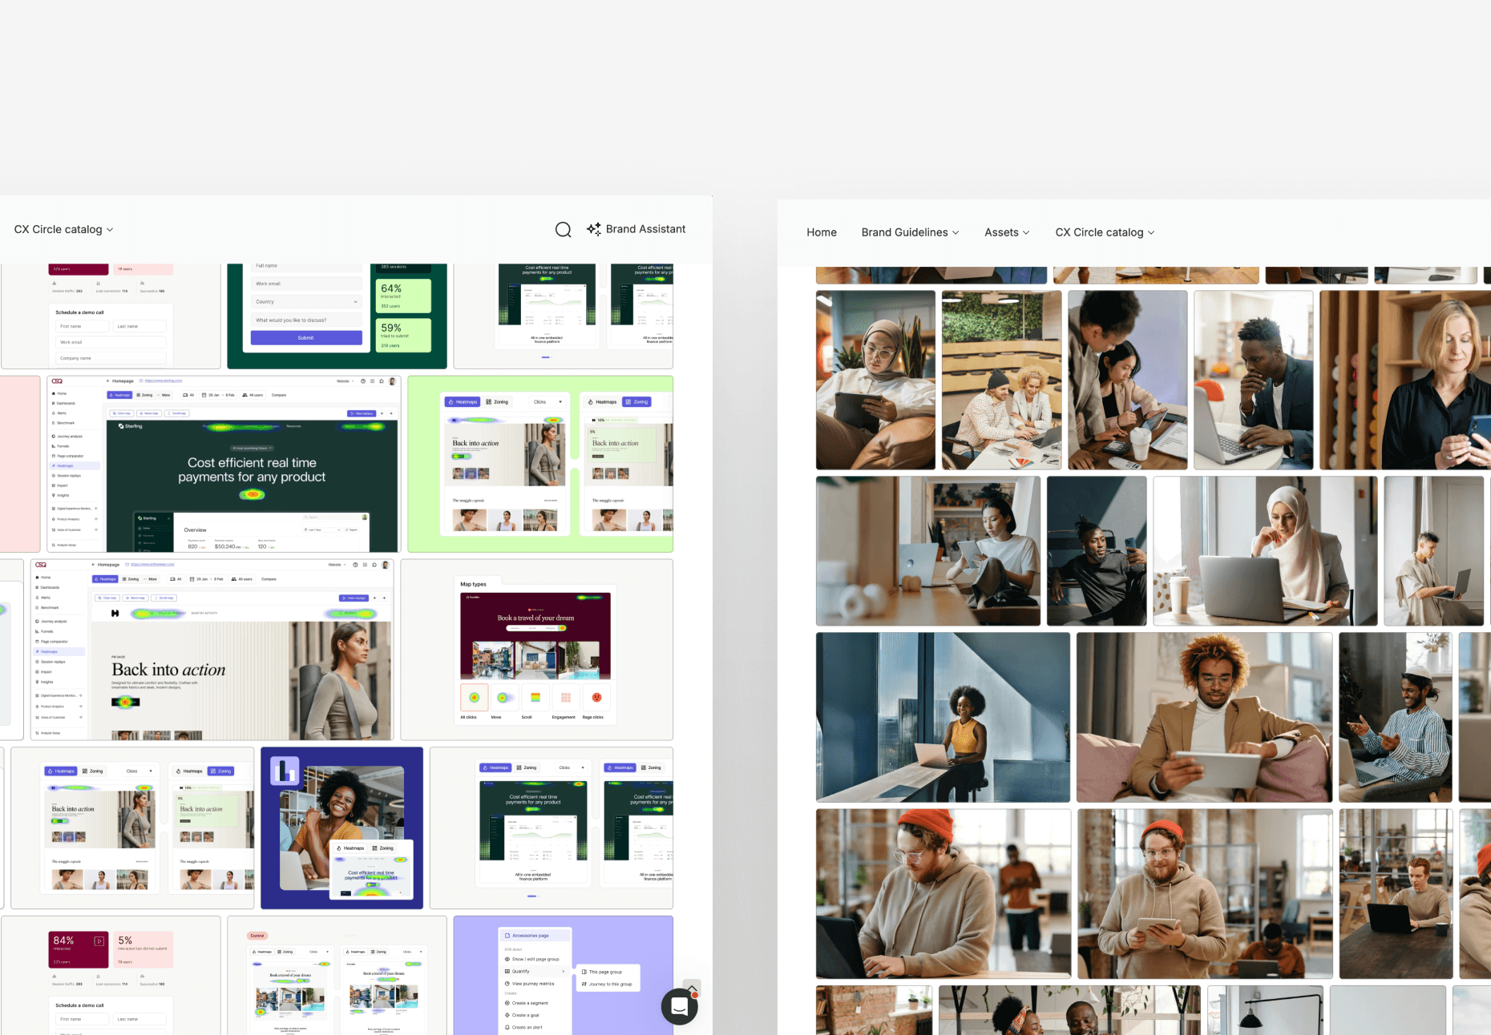Select photo of woman in yellow top by window

click(943, 717)
